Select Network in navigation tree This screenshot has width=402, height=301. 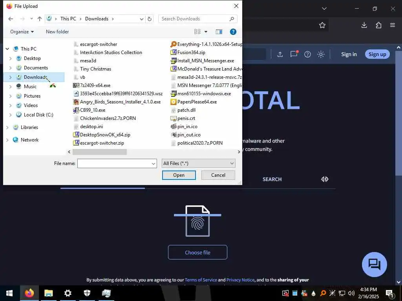click(29, 140)
